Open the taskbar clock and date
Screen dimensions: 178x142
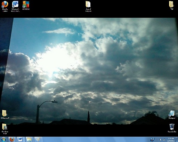[171, 140]
